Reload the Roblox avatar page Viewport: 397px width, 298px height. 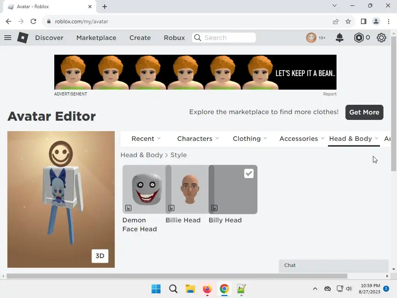click(33, 22)
